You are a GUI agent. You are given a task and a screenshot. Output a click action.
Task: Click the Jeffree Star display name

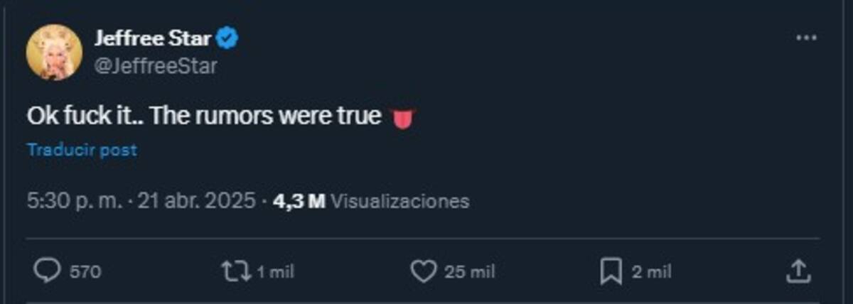(x=152, y=39)
